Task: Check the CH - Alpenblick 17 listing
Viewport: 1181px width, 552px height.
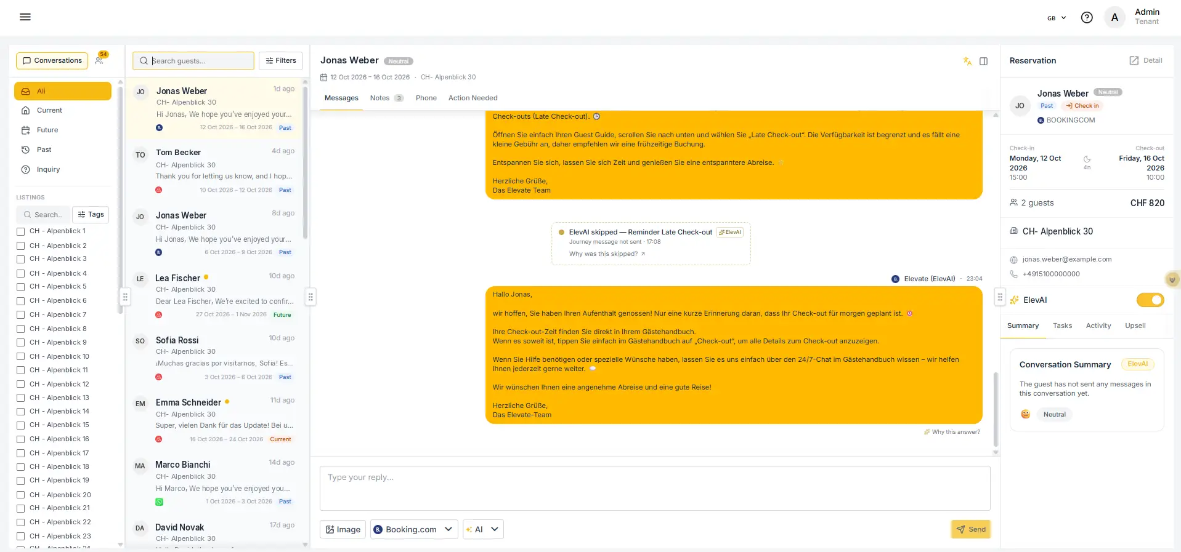Action: pos(21,454)
